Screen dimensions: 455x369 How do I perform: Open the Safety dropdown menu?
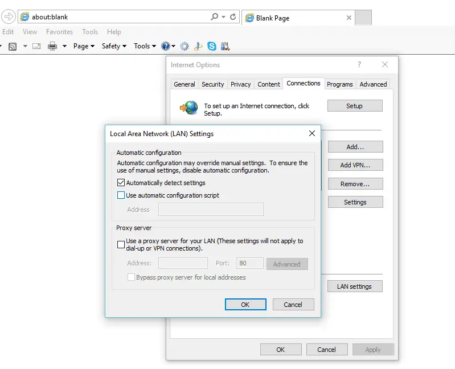pos(114,46)
